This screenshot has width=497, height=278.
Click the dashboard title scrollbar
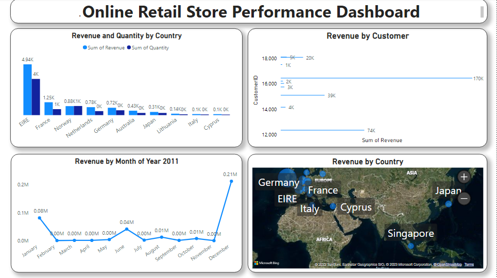[482, 12]
